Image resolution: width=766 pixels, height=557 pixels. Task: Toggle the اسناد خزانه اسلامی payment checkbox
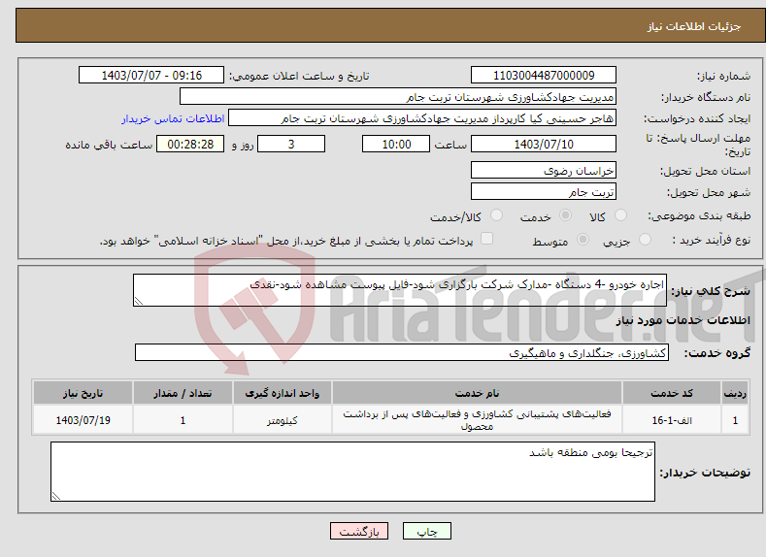click(x=486, y=238)
